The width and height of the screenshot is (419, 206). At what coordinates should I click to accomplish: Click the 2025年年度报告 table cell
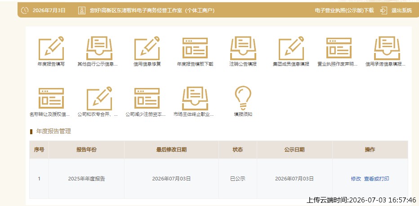87,179
